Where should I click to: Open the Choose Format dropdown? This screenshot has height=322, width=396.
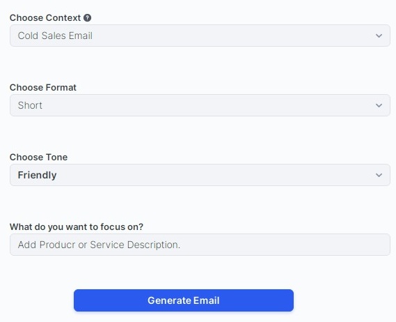click(200, 105)
